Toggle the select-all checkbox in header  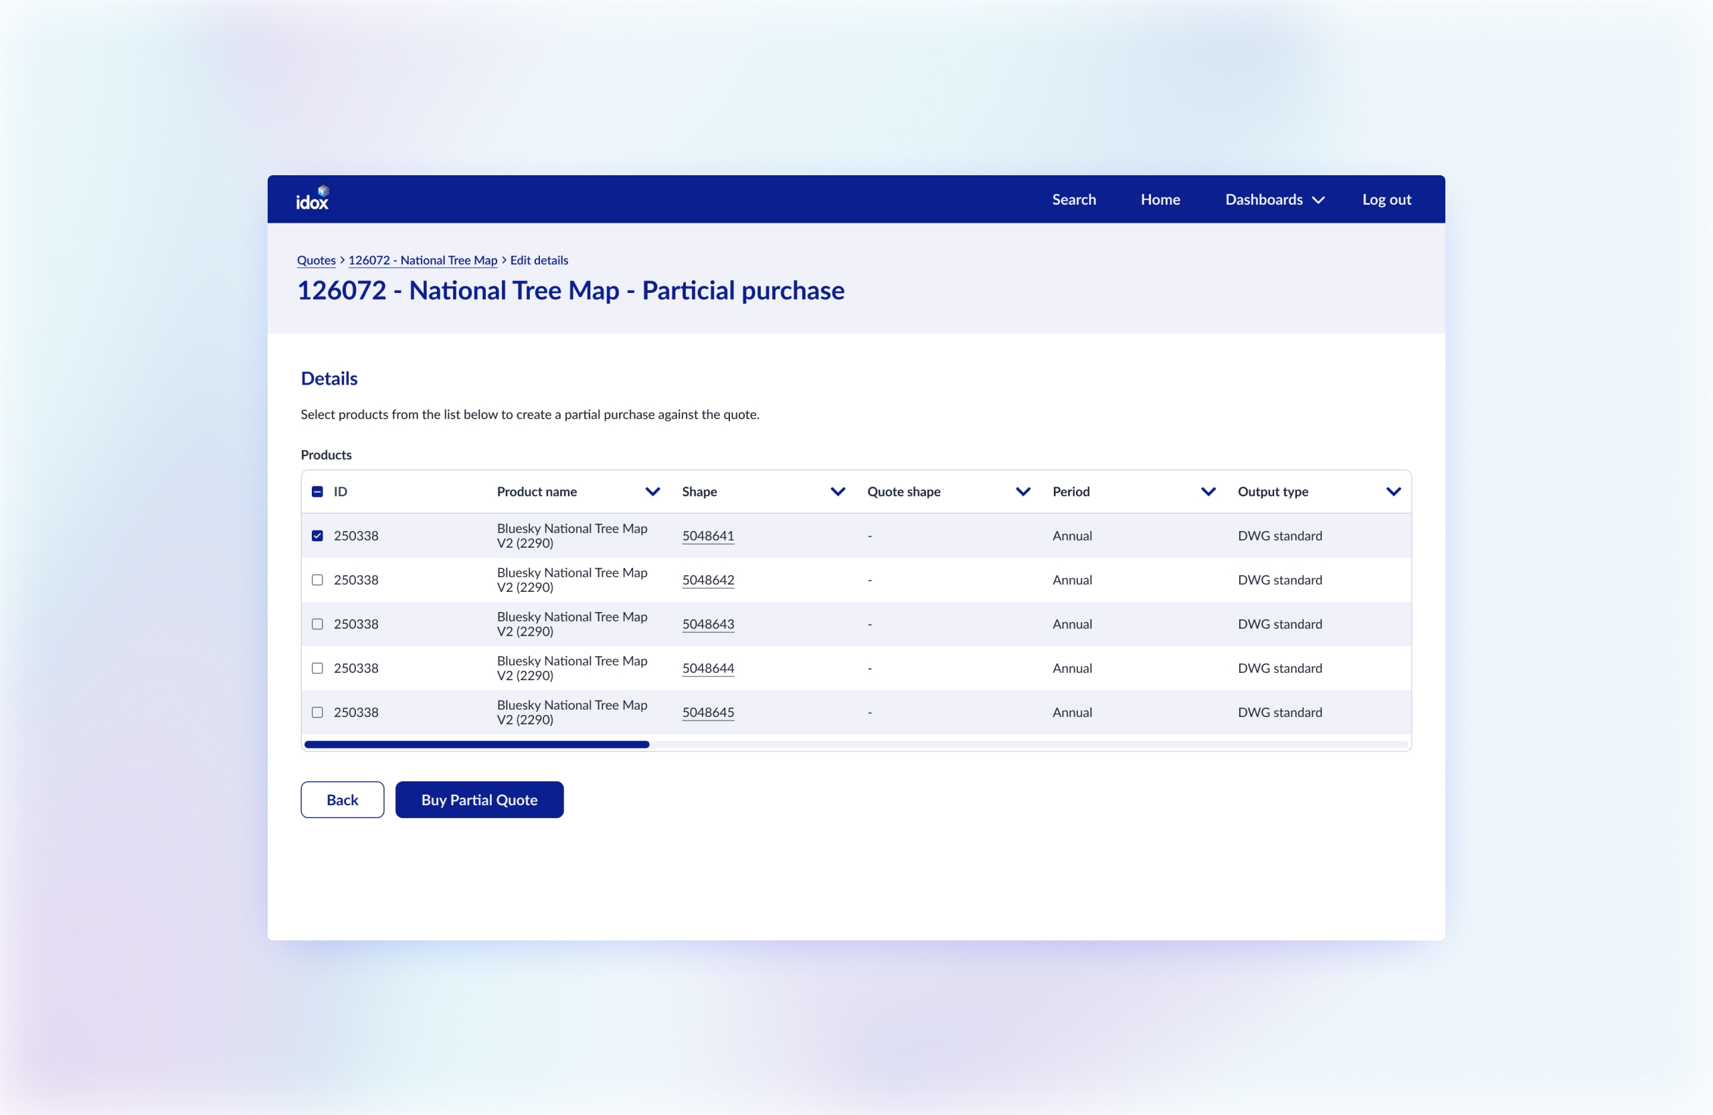point(317,492)
